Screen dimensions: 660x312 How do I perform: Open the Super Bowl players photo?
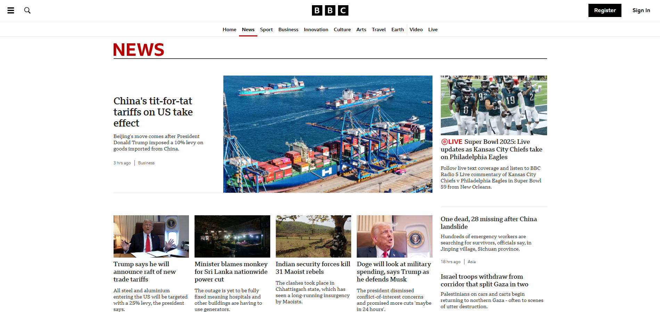(x=494, y=105)
